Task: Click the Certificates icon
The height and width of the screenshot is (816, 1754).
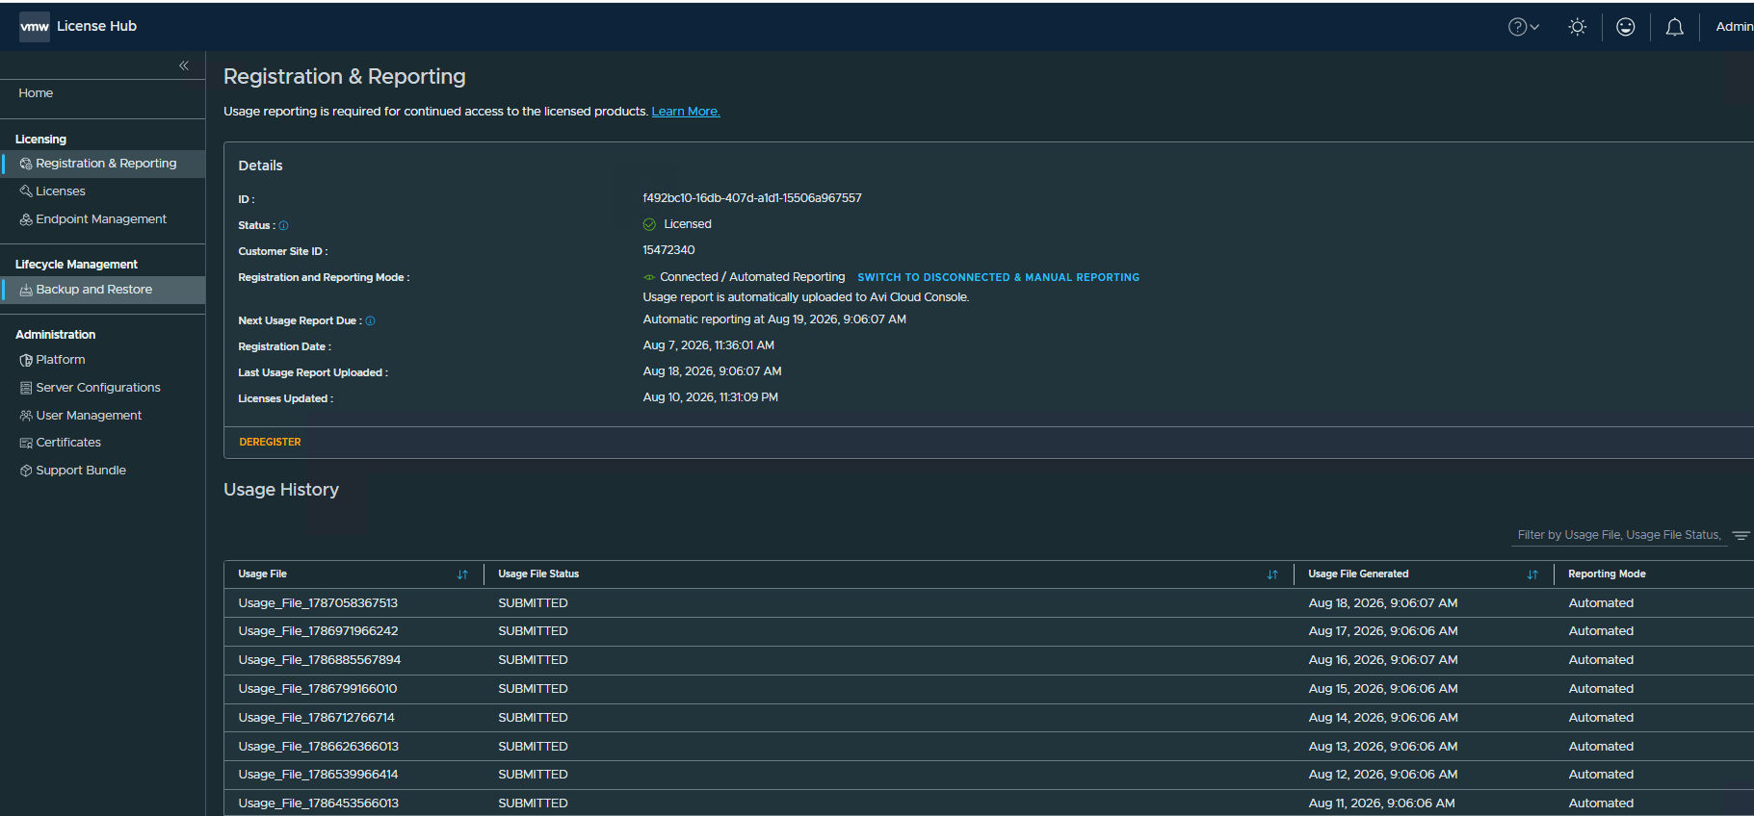Action: (26, 443)
